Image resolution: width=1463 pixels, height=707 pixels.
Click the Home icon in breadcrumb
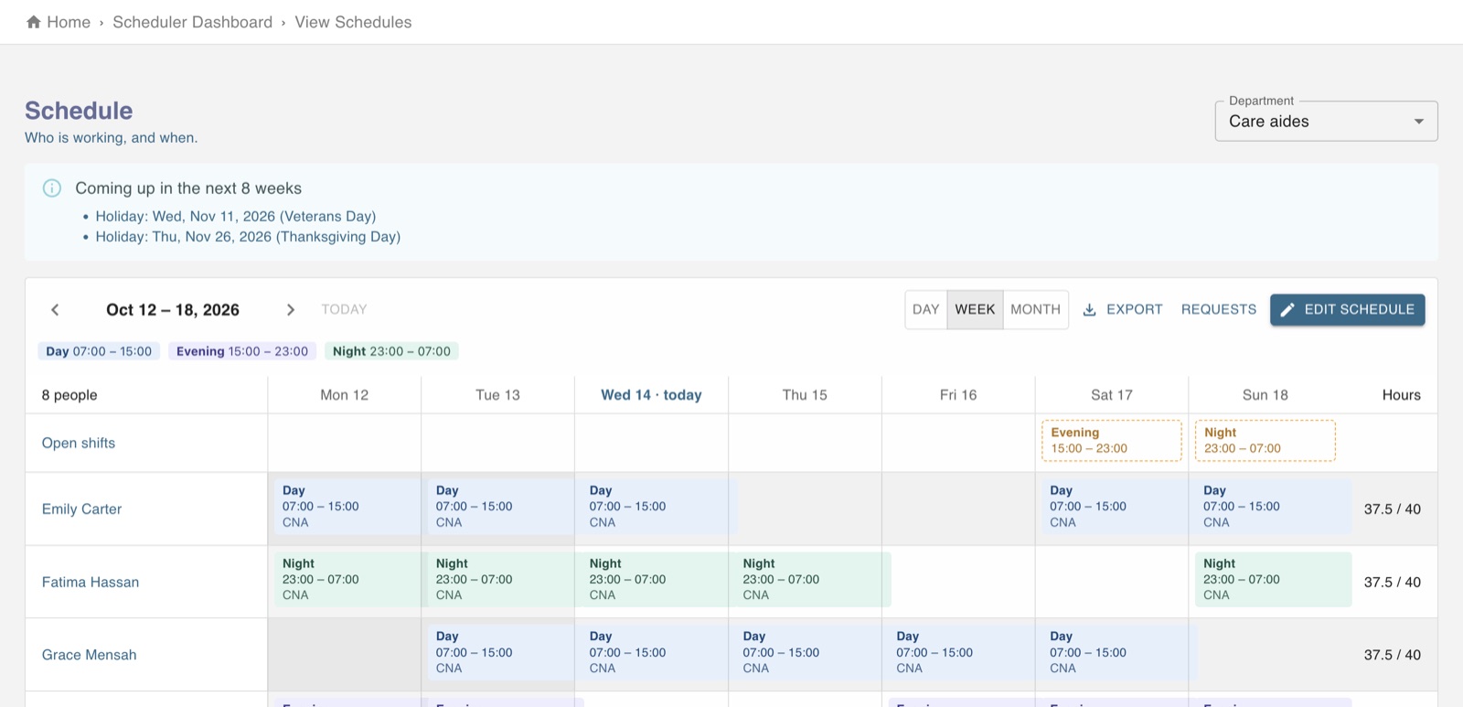[34, 22]
